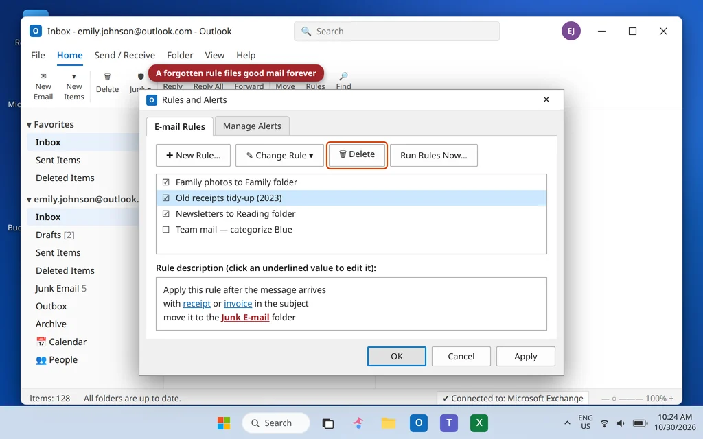Click the New Email envelope icon

(x=43, y=76)
